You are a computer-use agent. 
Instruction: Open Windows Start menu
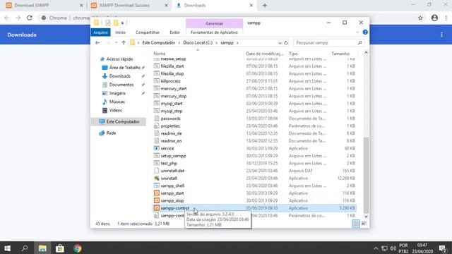click(7, 248)
